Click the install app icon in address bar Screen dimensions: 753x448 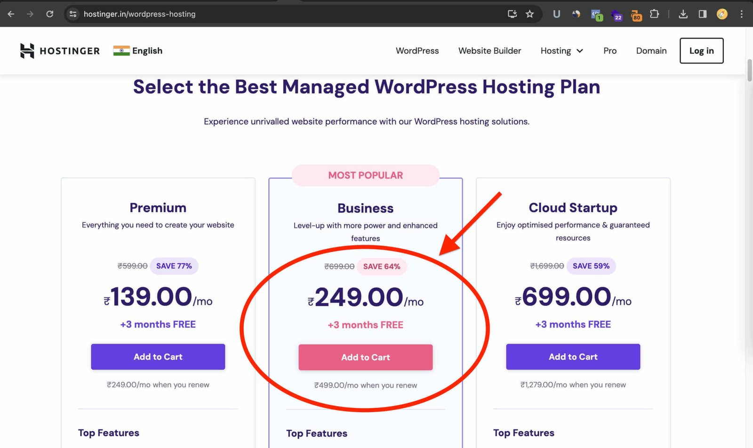tap(513, 14)
